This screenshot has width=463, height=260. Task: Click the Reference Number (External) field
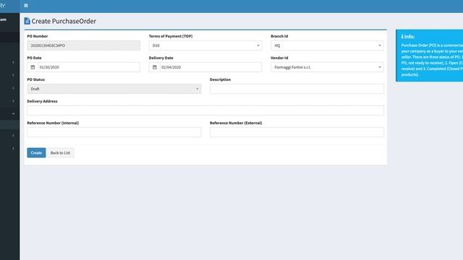coord(297,132)
